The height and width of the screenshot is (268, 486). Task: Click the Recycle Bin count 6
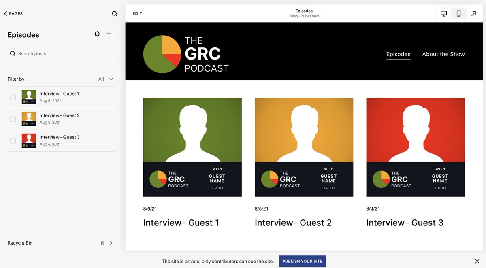pos(102,243)
